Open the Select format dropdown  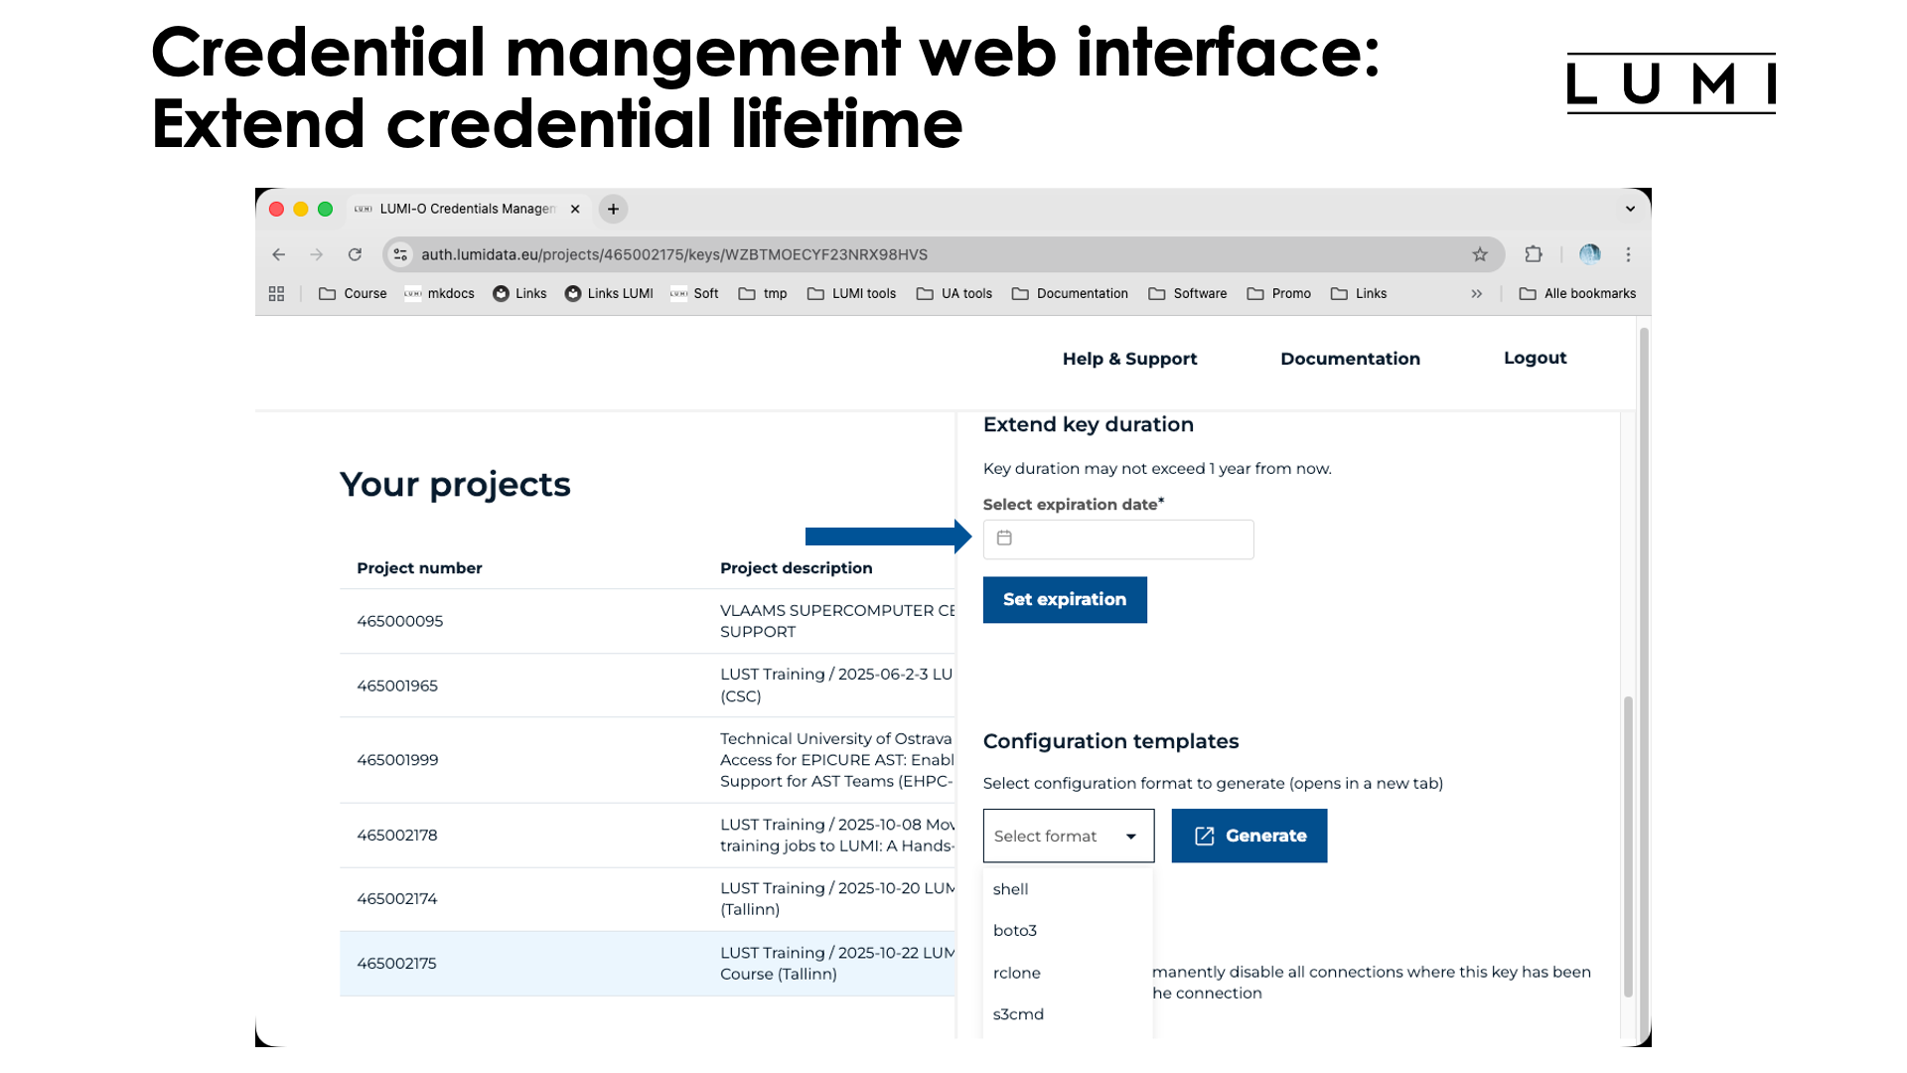pyautogui.click(x=1068, y=836)
